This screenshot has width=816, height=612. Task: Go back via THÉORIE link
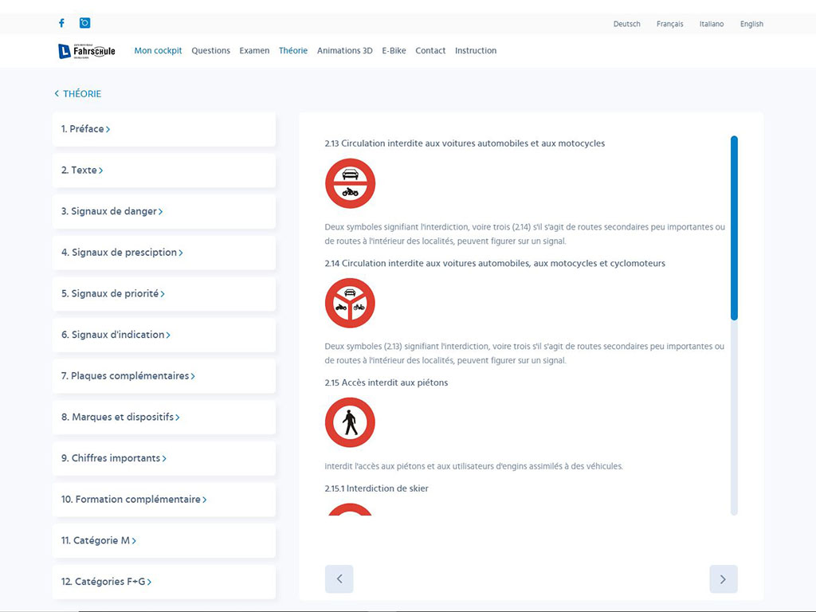click(78, 94)
